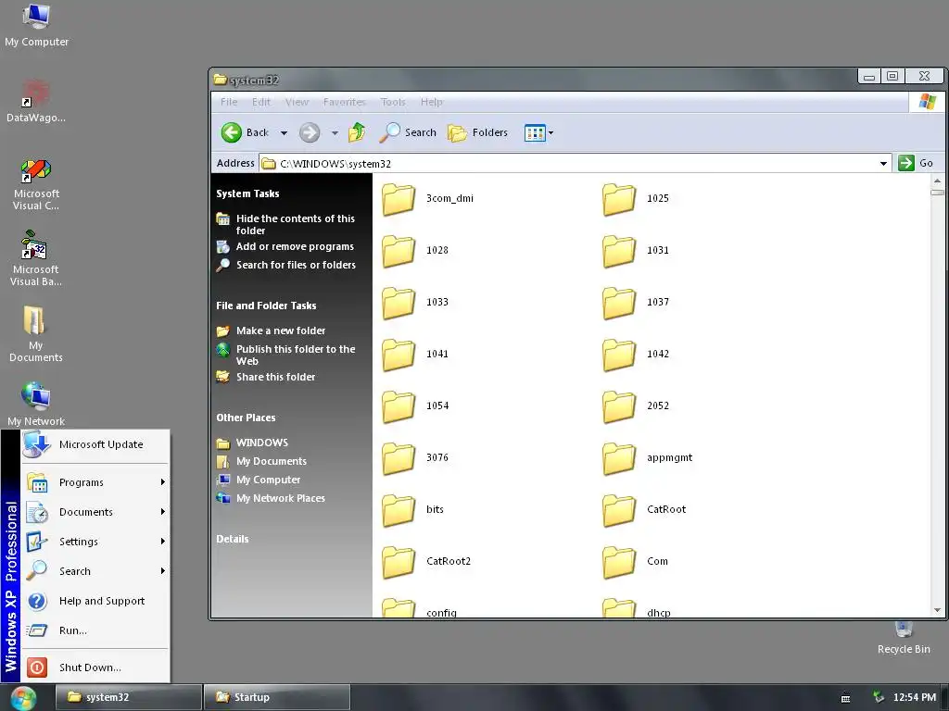Image resolution: width=949 pixels, height=711 pixels.
Task: Expand the Address bar dropdown
Action: [x=883, y=163]
